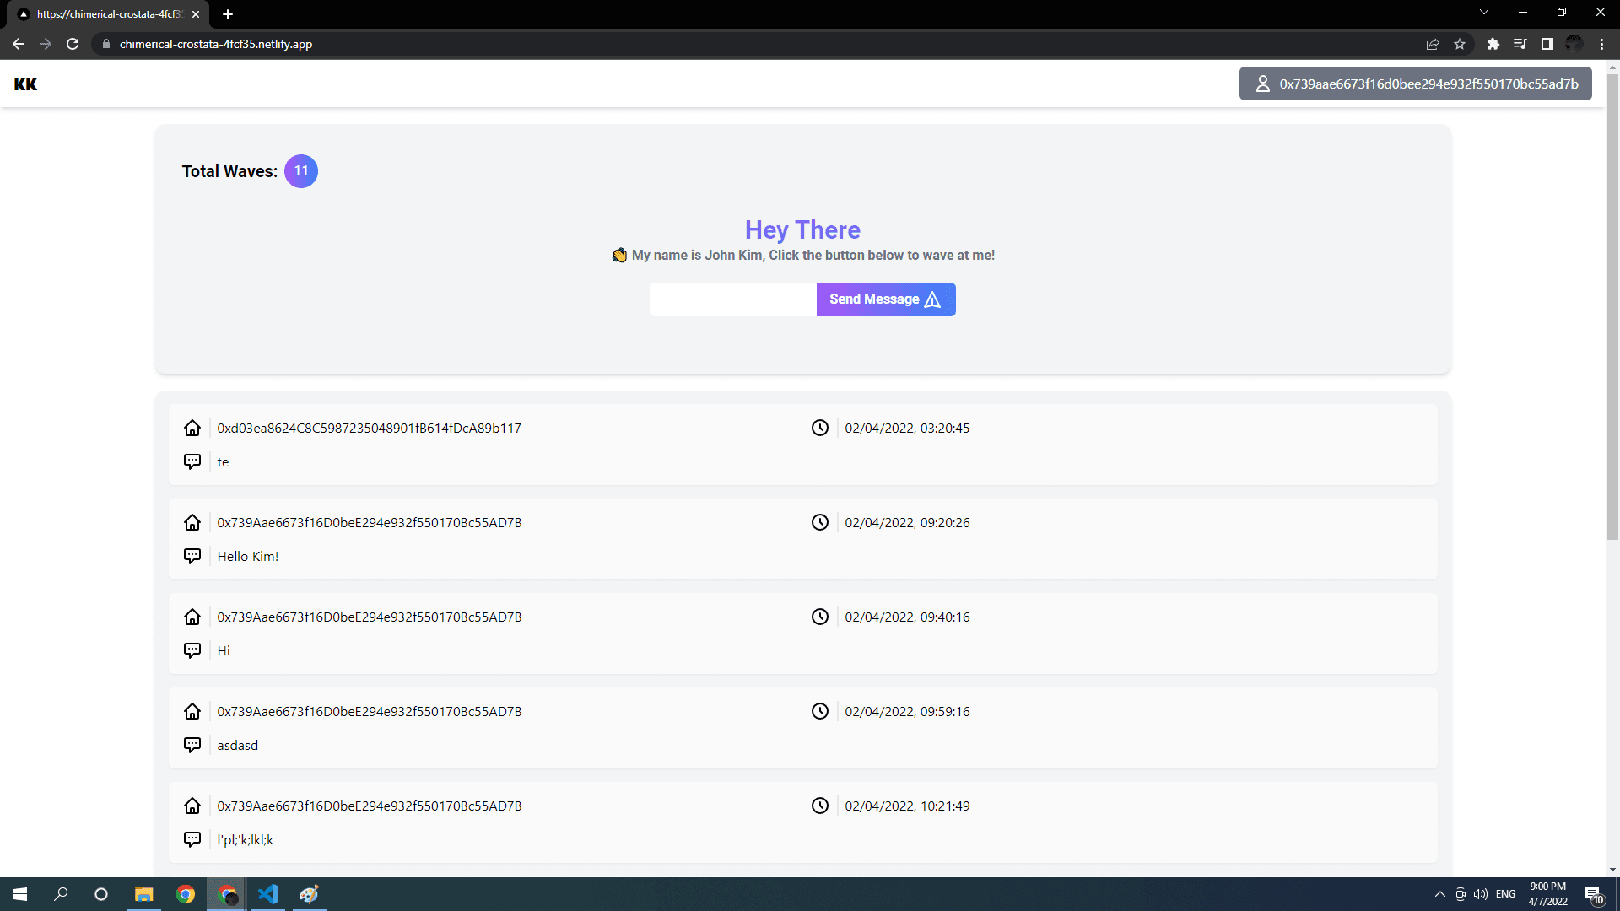The height and width of the screenshot is (911, 1620).
Task: Open the tab search chevron
Action: point(1483,12)
